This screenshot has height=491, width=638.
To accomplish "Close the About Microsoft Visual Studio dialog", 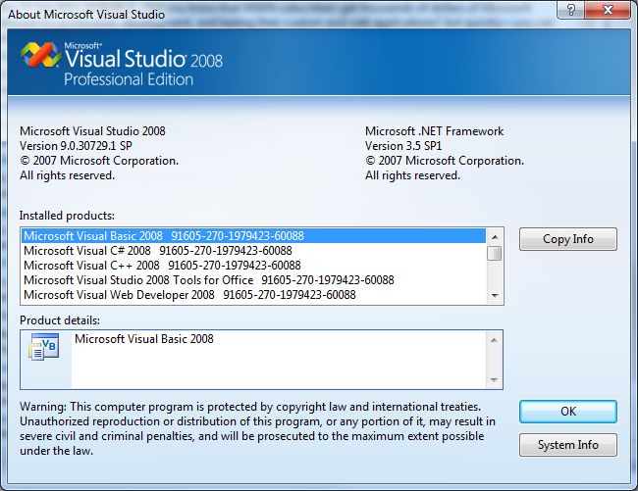I will pos(608,10).
